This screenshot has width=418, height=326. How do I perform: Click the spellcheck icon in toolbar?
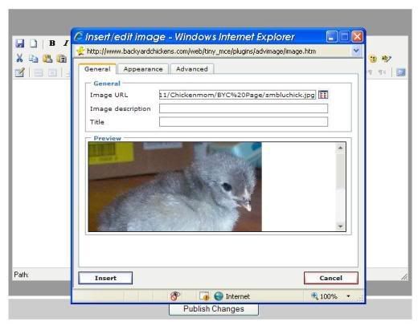(386, 58)
